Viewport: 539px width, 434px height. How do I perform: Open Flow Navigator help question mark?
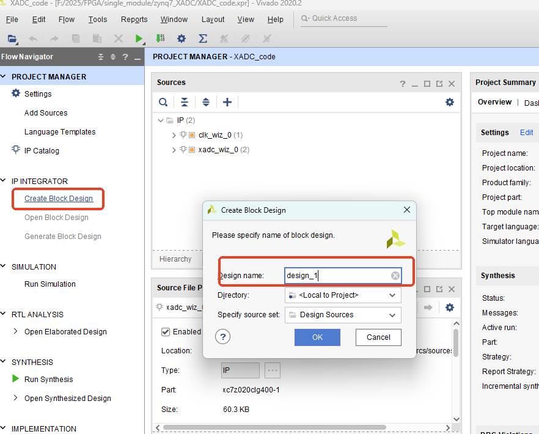pos(125,57)
